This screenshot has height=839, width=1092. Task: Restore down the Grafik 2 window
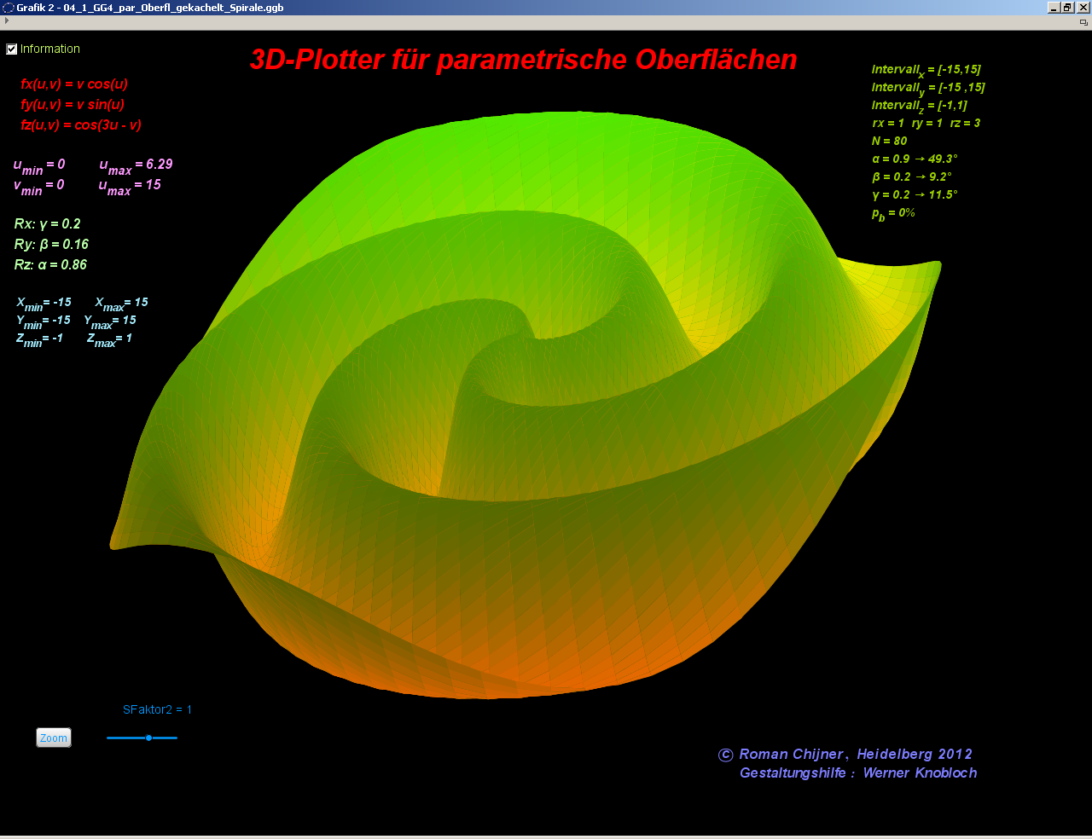tap(1068, 8)
